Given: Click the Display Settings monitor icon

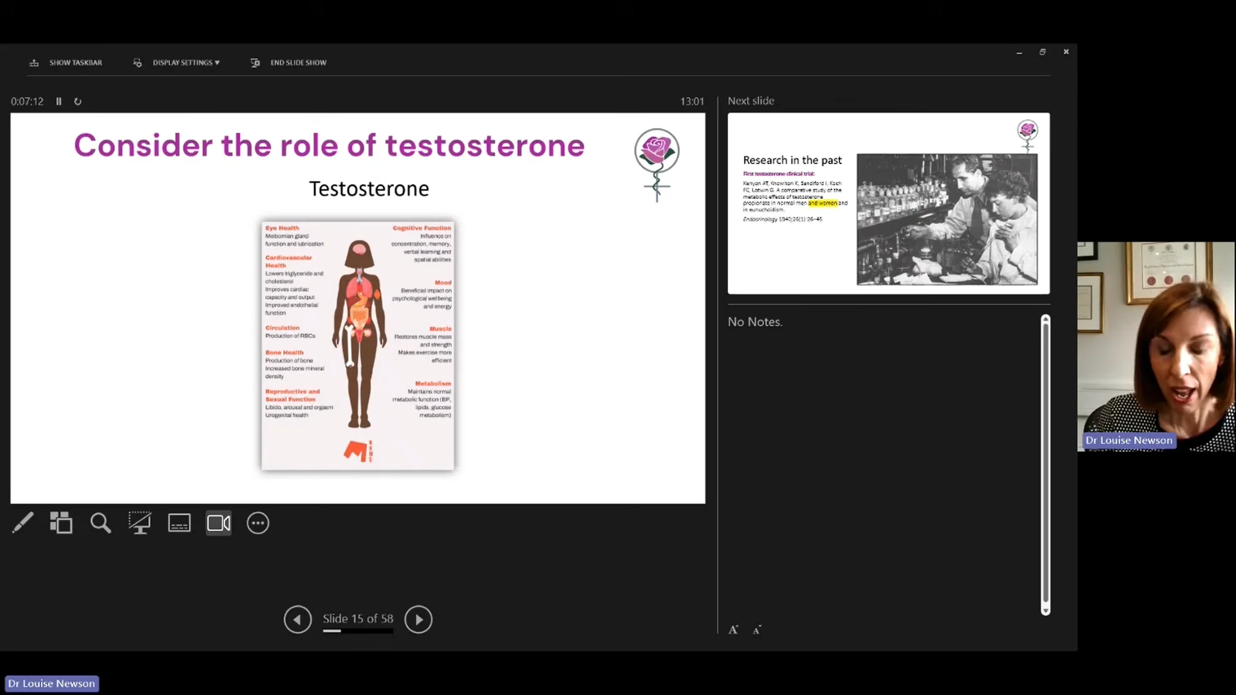Looking at the screenshot, I should 137,62.
